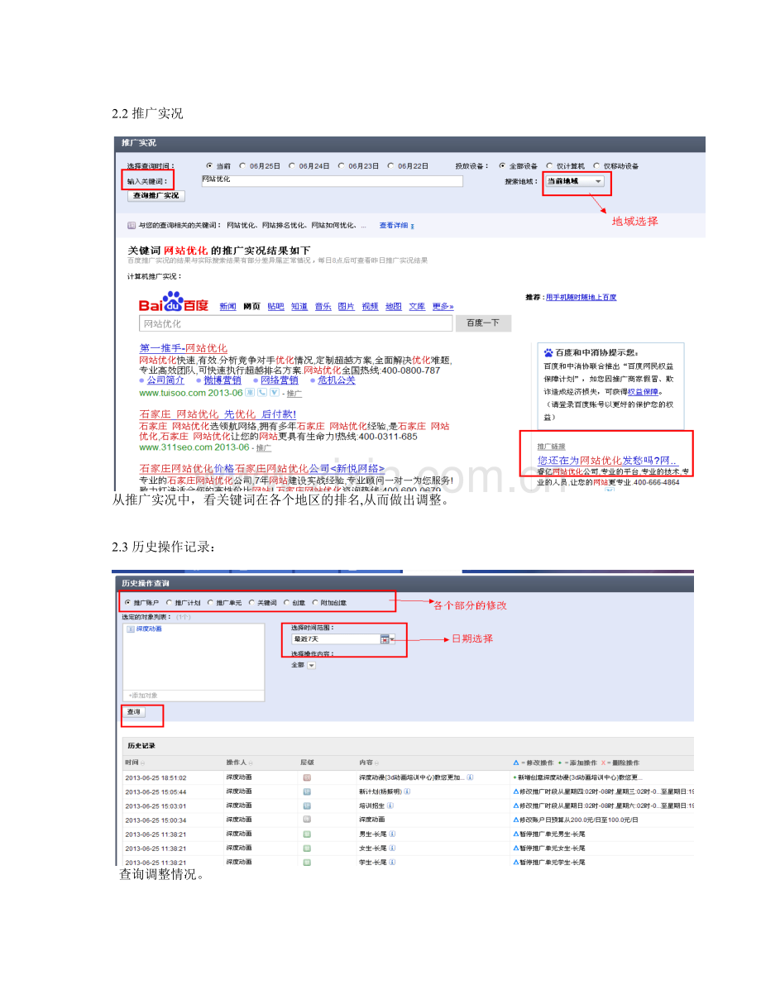Select 全部设备 device option
Image resolution: width=761 pixels, height=985 pixels.
click(x=502, y=166)
